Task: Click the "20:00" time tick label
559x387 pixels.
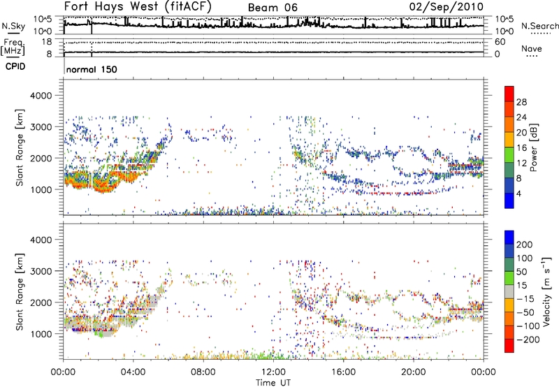Action: (413, 372)
